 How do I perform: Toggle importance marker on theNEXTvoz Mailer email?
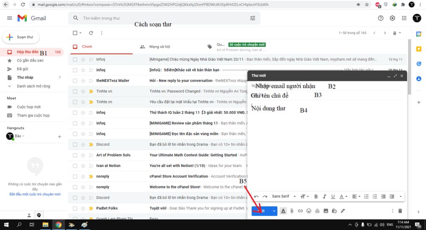(x=91, y=81)
